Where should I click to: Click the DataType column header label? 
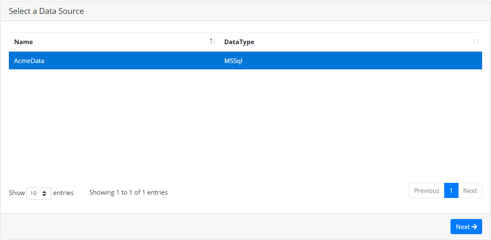pos(239,42)
